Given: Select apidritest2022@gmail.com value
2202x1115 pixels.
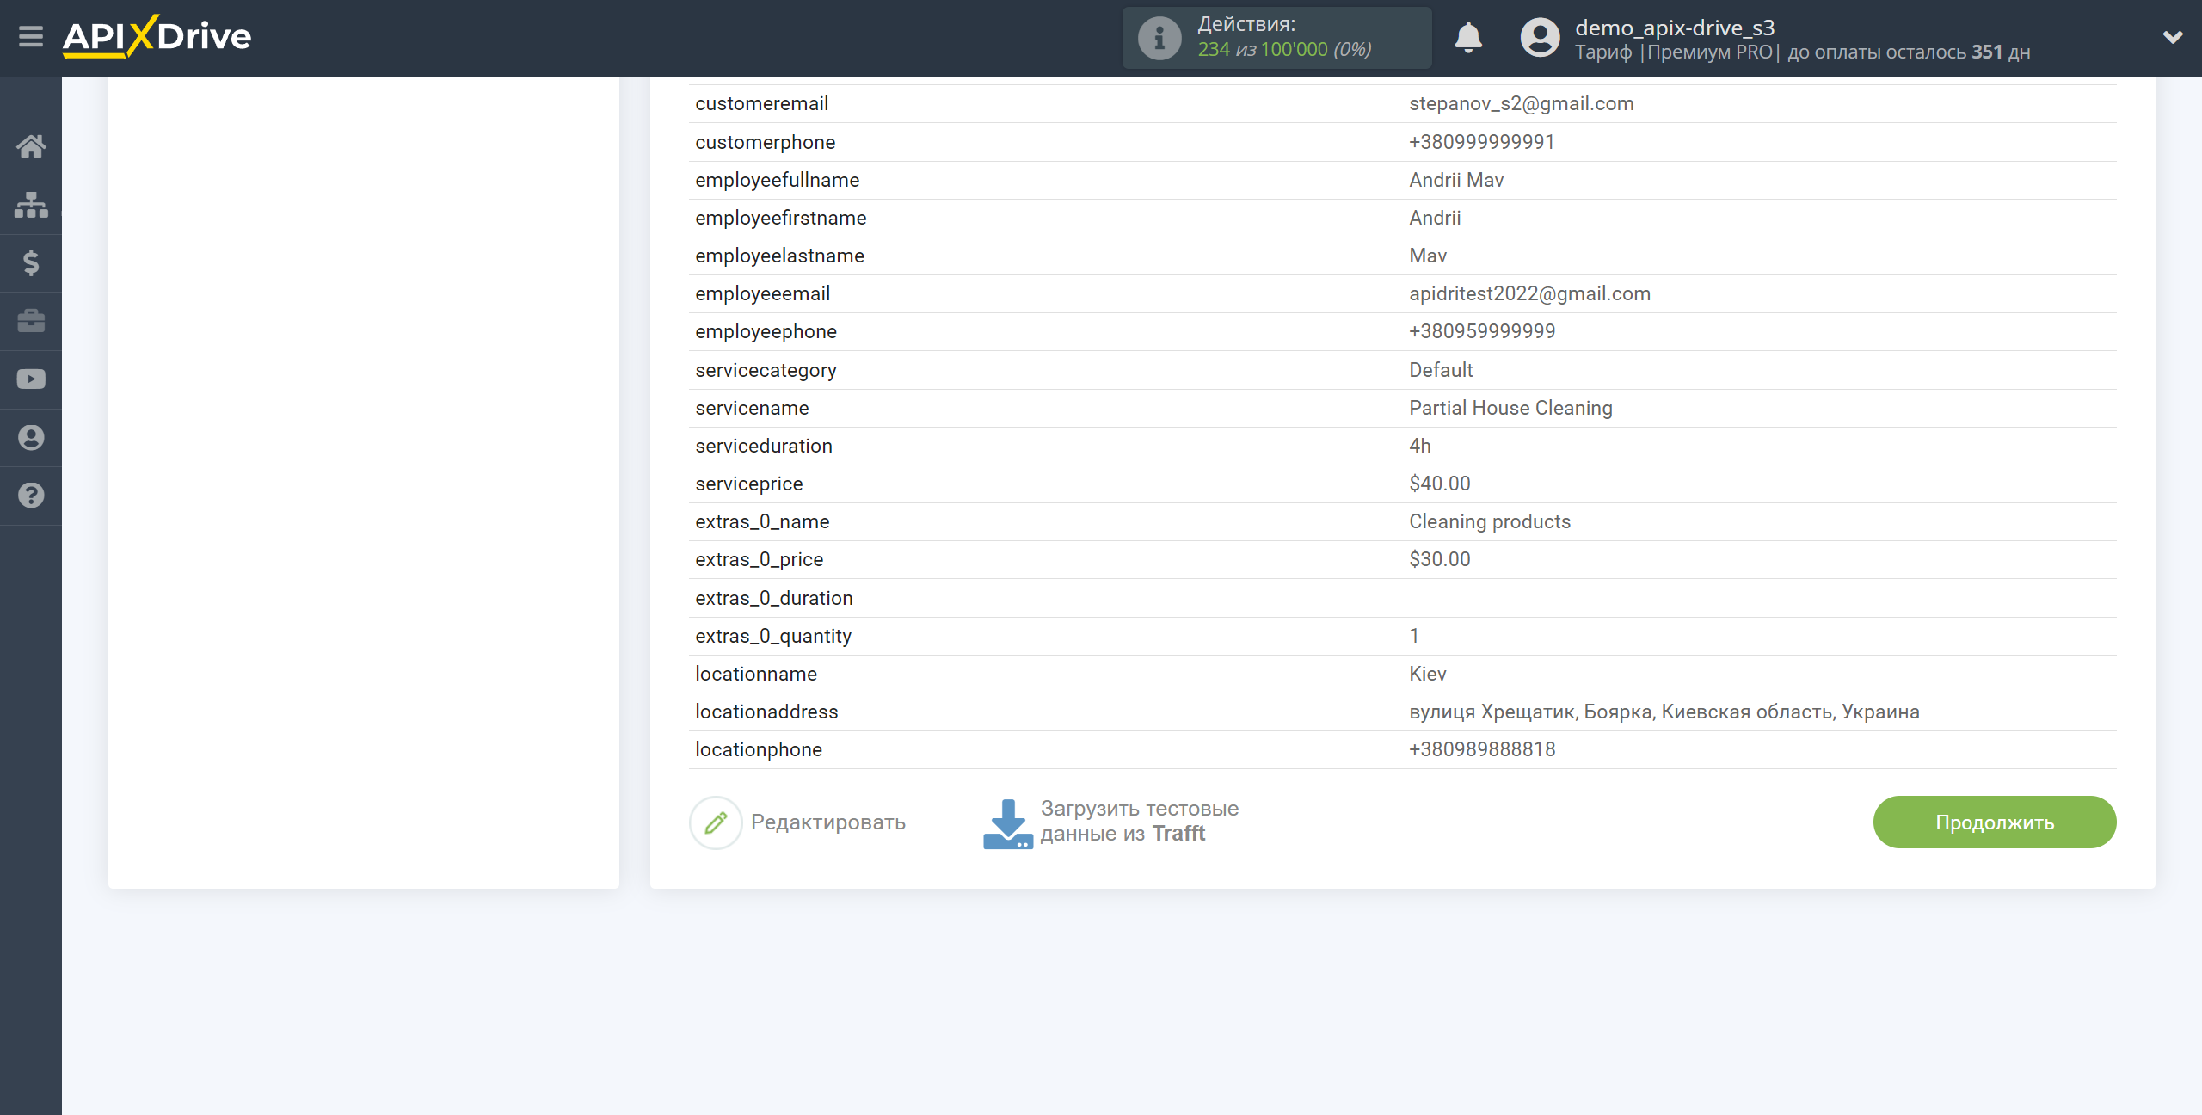Looking at the screenshot, I should point(1529,293).
